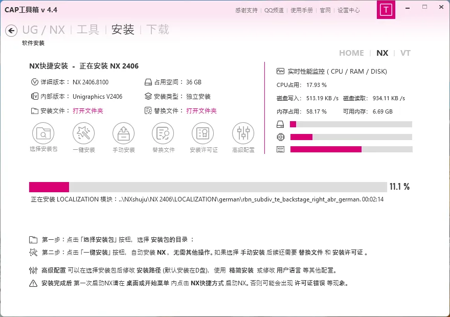Click the NX快捷安装 heading
450x317 pixels.
point(49,66)
